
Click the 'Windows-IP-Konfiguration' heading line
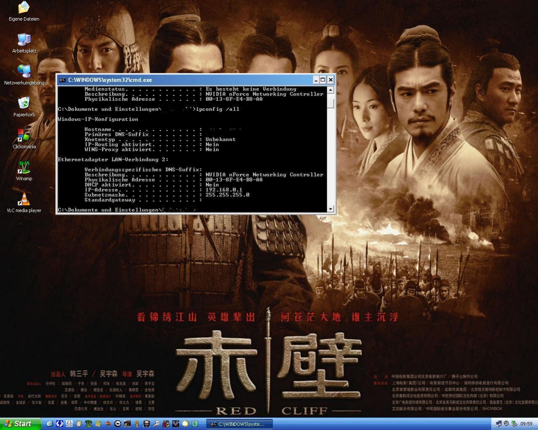(98, 119)
